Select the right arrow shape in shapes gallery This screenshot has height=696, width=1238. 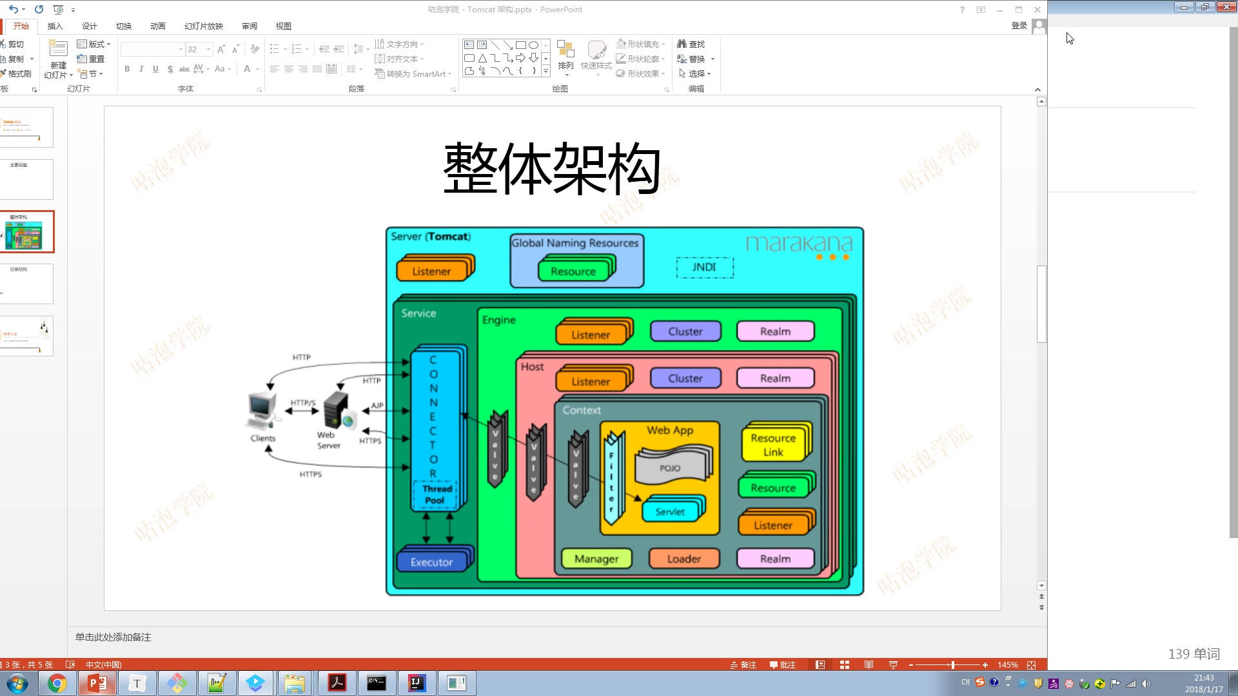521,58
